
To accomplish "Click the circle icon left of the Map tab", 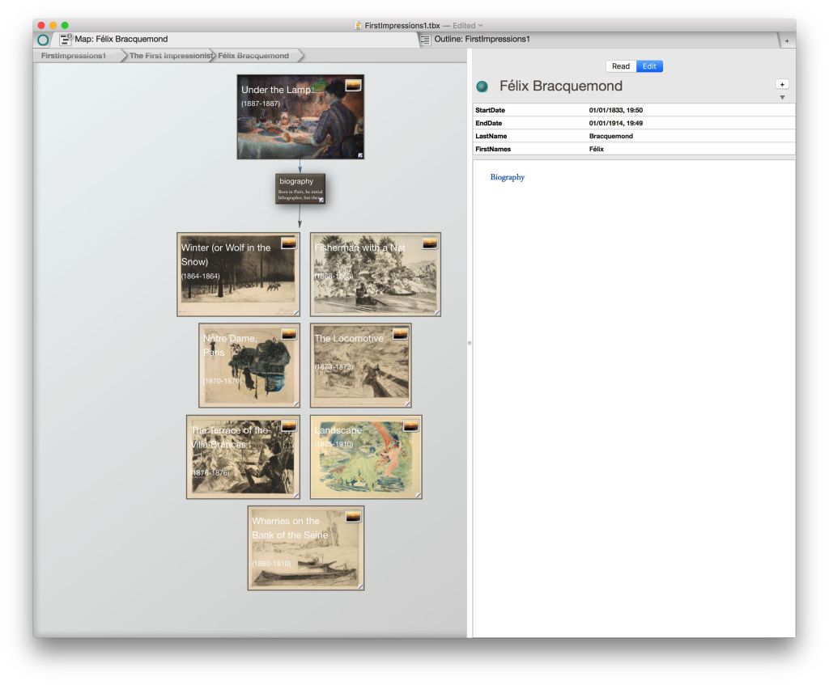I will click(x=44, y=39).
